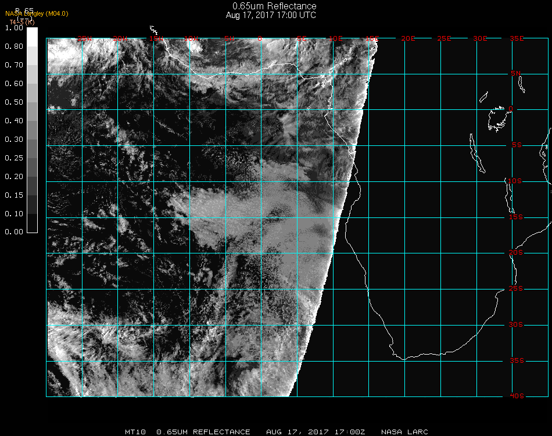The image size is (552, 436).
Task: Click the 0.00 colorbar scale value
Action: [x=14, y=232]
